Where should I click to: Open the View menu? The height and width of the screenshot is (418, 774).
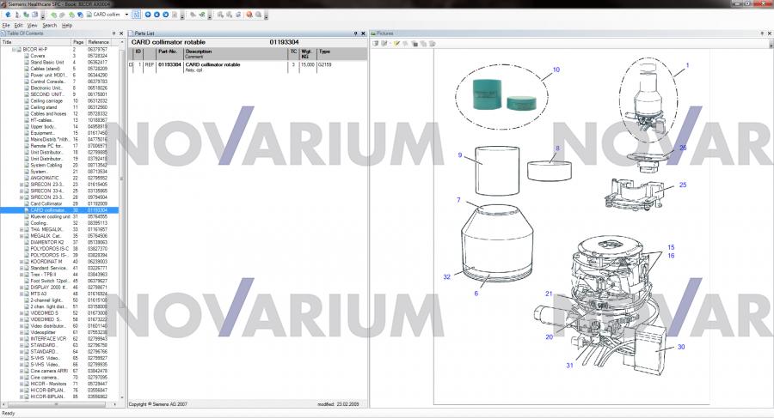point(32,25)
